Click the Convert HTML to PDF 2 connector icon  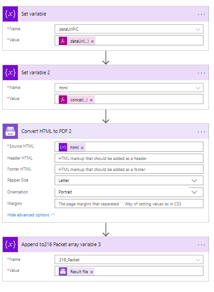(10, 131)
